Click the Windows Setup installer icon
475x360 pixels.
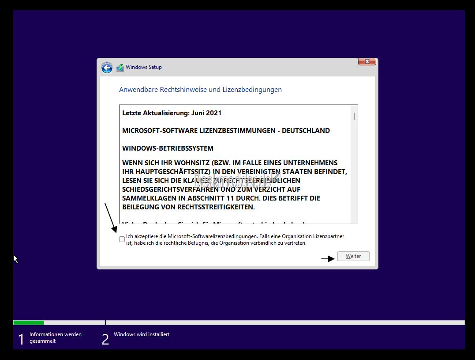point(120,67)
